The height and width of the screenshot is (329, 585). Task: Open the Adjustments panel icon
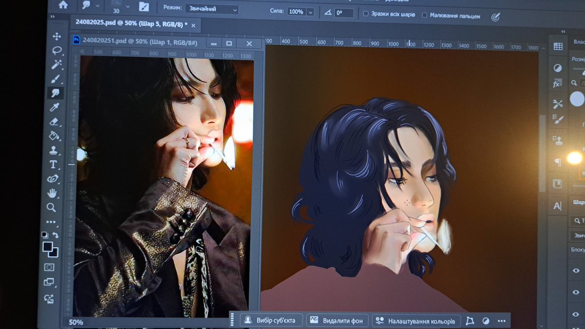(558, 68)
